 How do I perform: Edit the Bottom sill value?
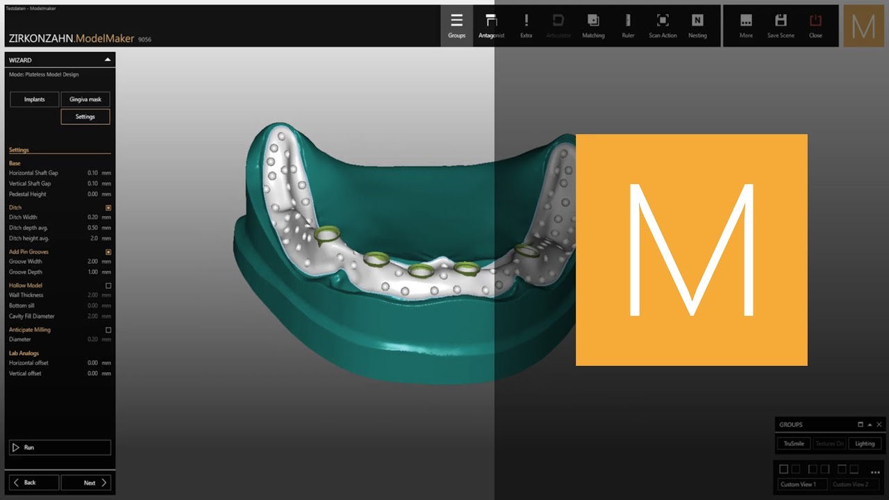pos(92,306)
